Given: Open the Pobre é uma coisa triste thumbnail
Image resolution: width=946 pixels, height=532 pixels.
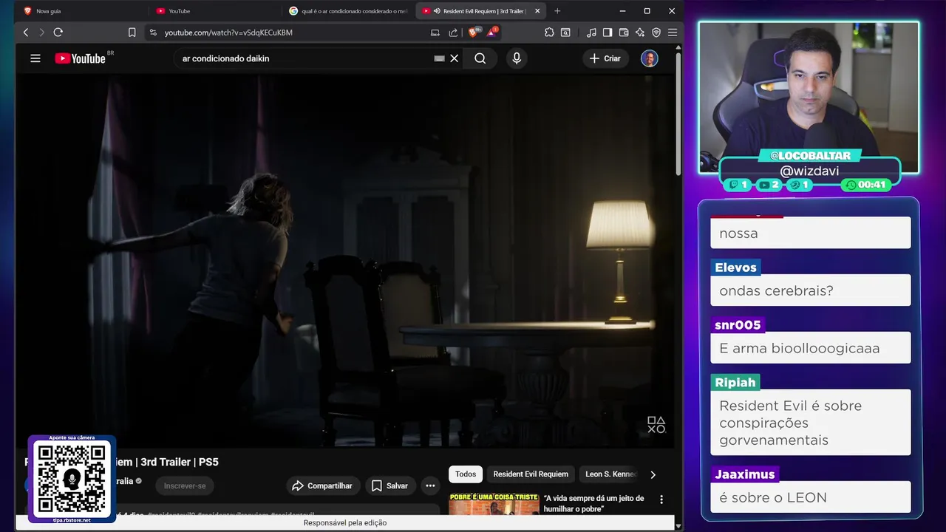Looking at the screenshot, I should pos(494,504).
